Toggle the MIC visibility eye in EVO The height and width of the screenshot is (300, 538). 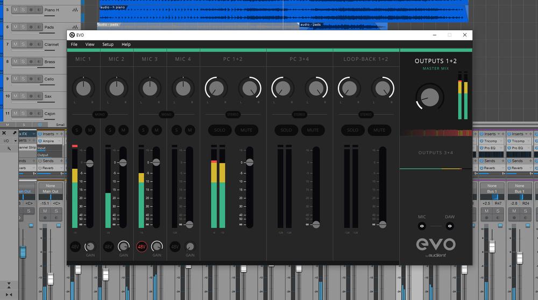422,226
